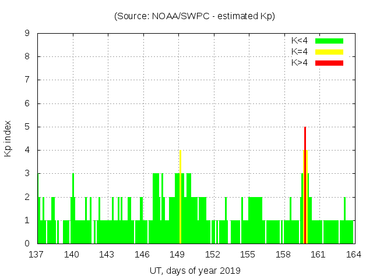Click the green K<4 legend swatch
This screenshot has height=279, width=373.
[329, 41]
